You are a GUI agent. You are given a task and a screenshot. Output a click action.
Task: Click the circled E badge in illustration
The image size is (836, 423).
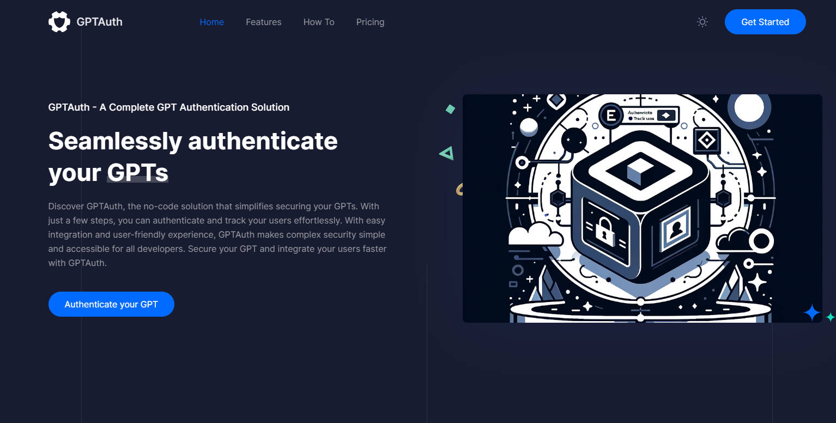point(611,116)
